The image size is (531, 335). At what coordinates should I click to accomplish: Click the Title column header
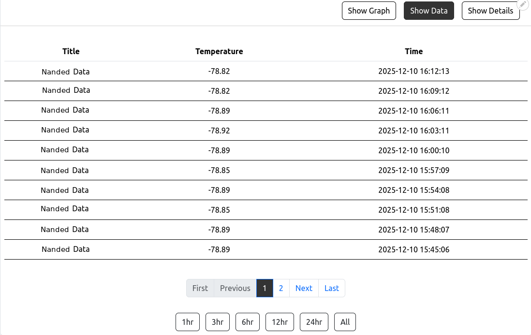point(71,51)
